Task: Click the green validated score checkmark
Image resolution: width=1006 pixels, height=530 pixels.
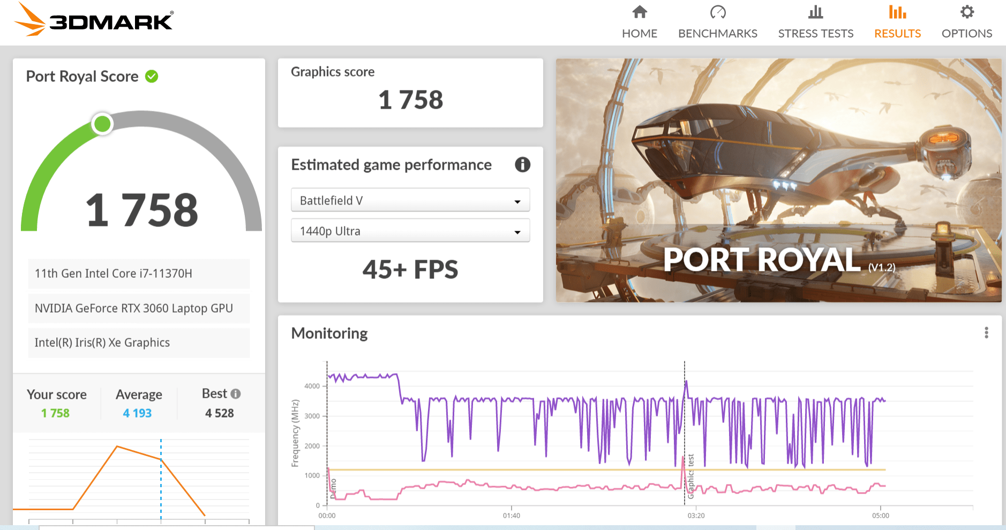Action: tap(152, 77)
